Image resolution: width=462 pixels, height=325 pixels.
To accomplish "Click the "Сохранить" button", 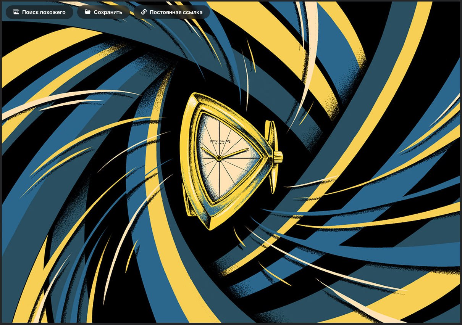I will pos(103,12).
